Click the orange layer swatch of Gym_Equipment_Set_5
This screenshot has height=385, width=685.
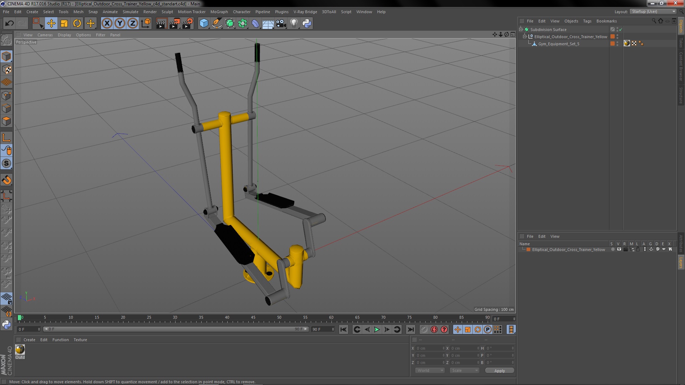(612, 43)
